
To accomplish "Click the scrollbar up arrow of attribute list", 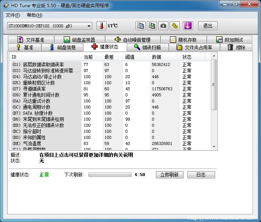I will [214, 56].
